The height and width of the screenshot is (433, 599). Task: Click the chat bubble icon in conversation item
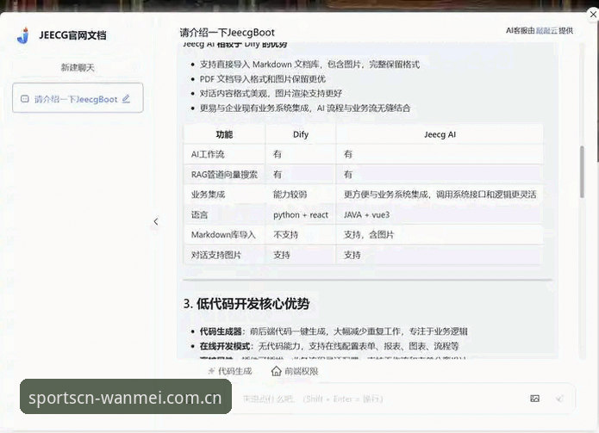coord(24,99)
